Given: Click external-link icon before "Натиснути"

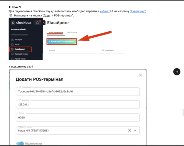Looking at the screenshot, I should click(10, 15).
